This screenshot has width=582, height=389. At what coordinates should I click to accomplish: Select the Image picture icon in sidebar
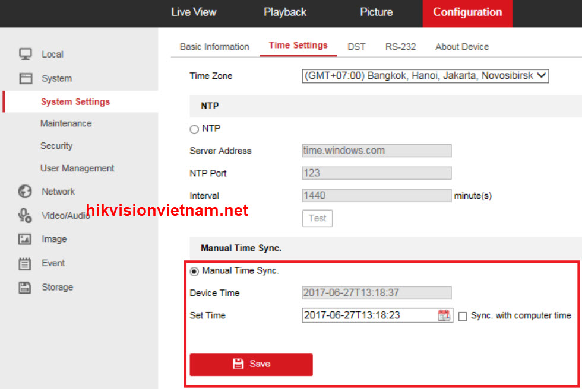point(25,239)
